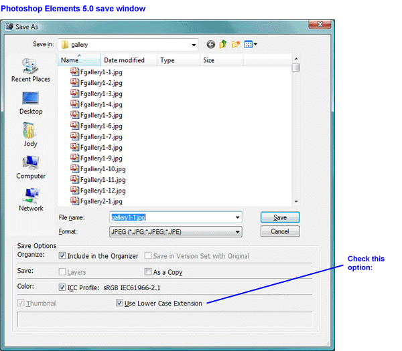
Task: Select Fgallery1-12.jpg file icon
Action: 74,190
